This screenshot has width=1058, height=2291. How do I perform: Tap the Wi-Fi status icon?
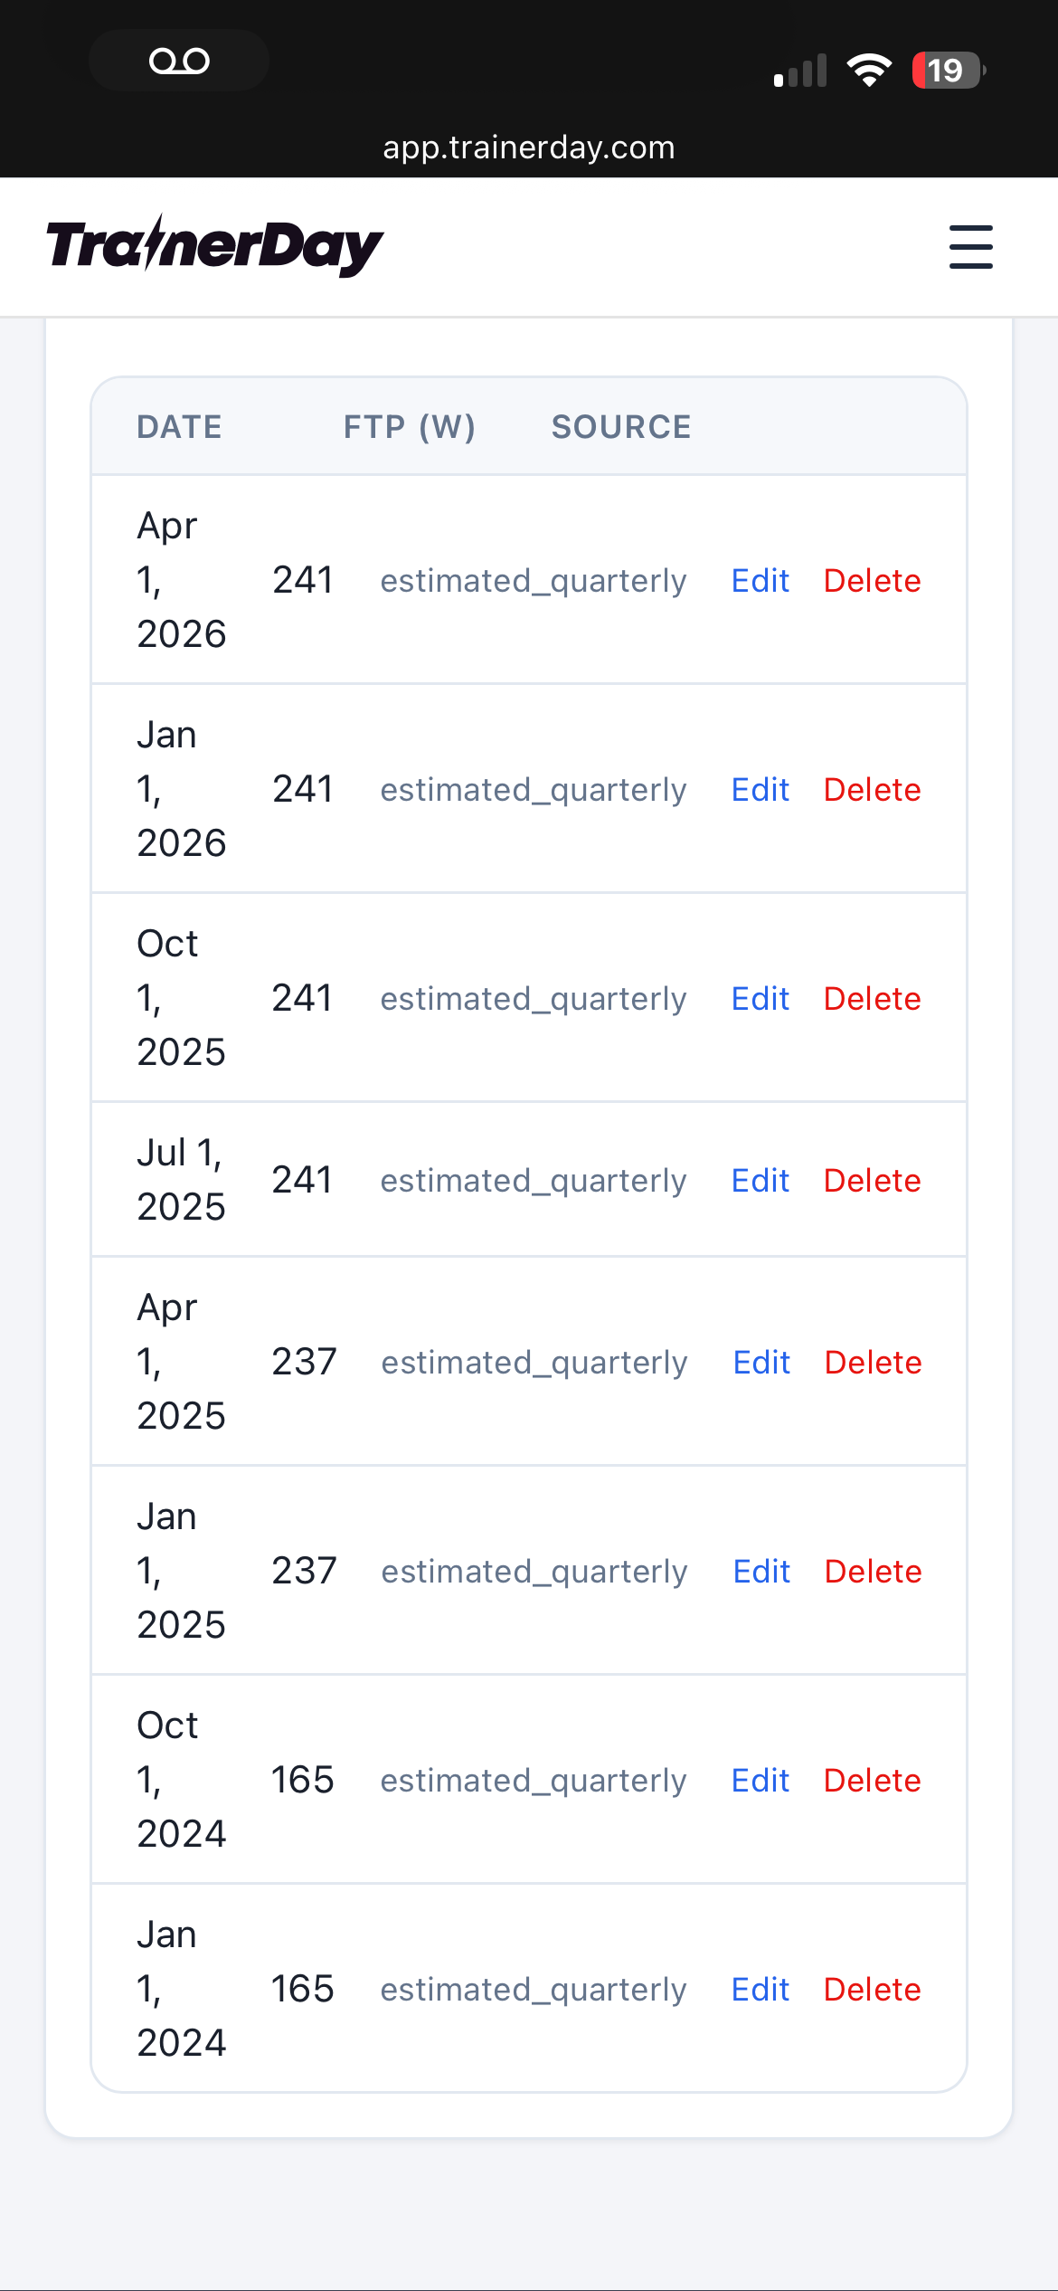(868, 71)
